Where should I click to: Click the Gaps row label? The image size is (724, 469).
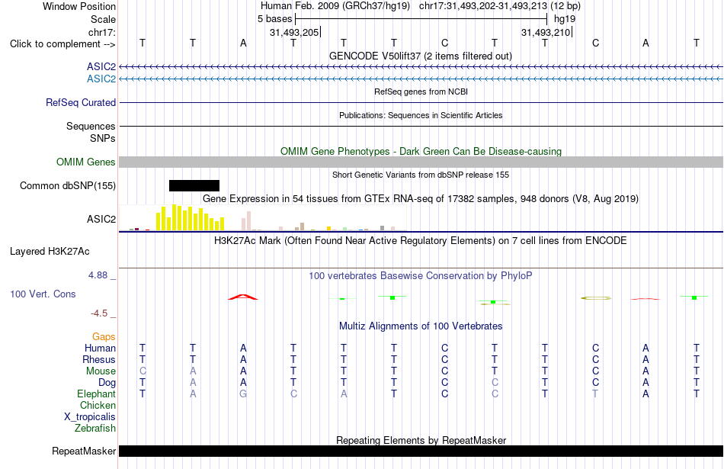[104, 337]
